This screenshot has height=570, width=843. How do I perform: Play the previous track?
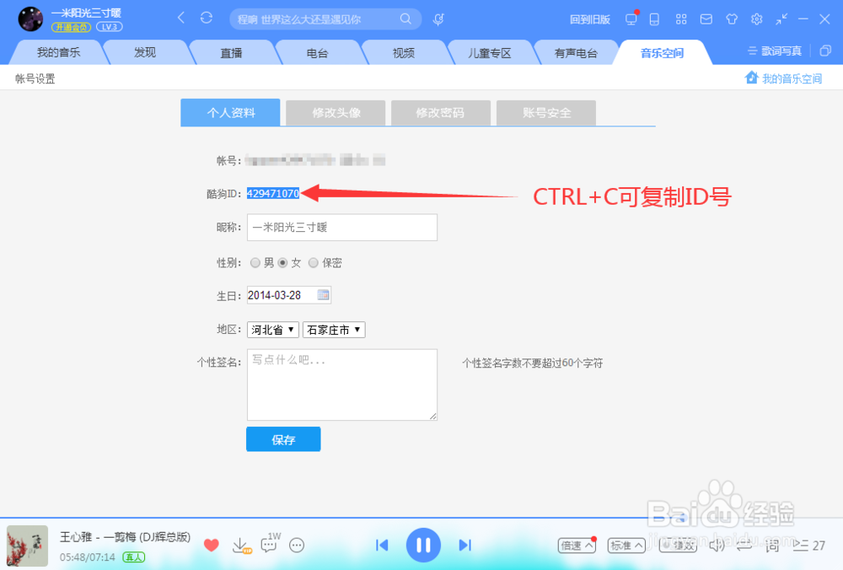tap(382, 546)
